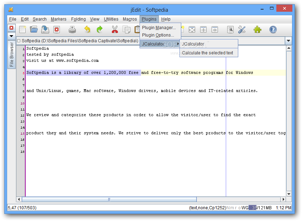The image size is (302, 221).
Task: Open Global Options wrench and screwdriver icon
Action: (242, 29)
